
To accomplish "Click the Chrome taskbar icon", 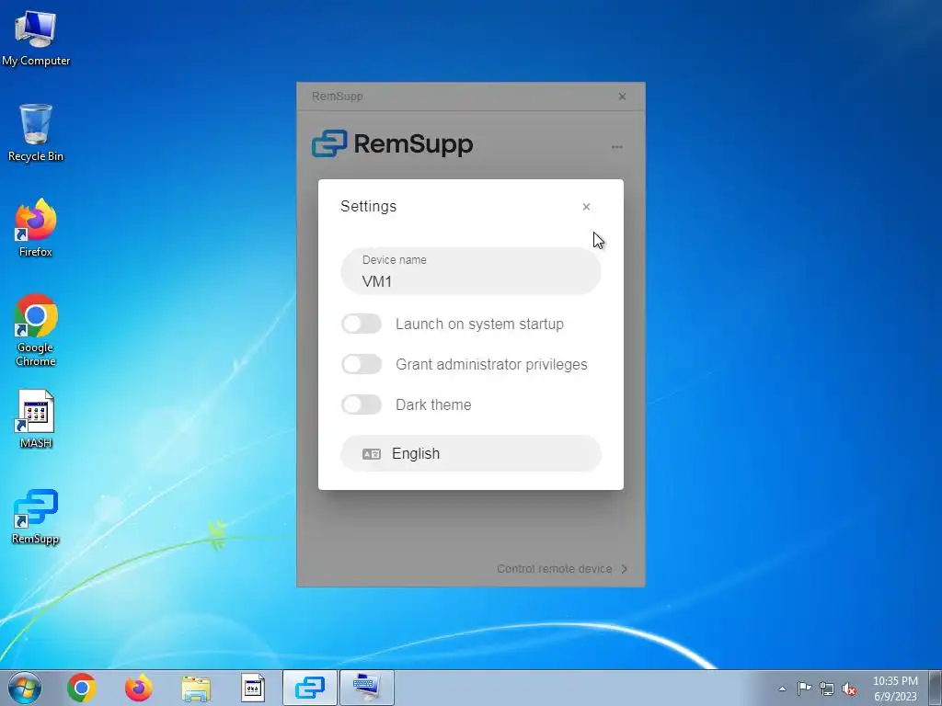I will tap(82, 688).
